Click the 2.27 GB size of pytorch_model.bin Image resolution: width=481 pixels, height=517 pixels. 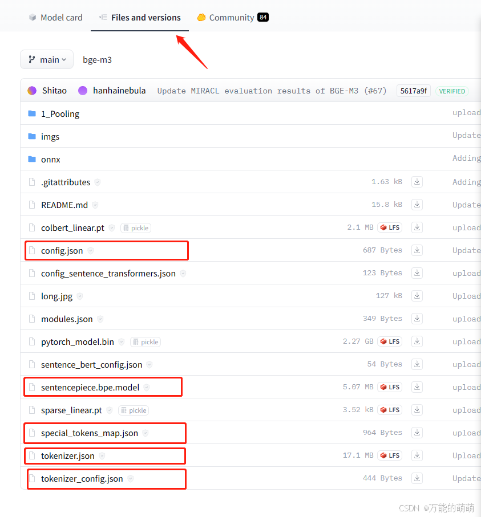(x=358, y=341)
